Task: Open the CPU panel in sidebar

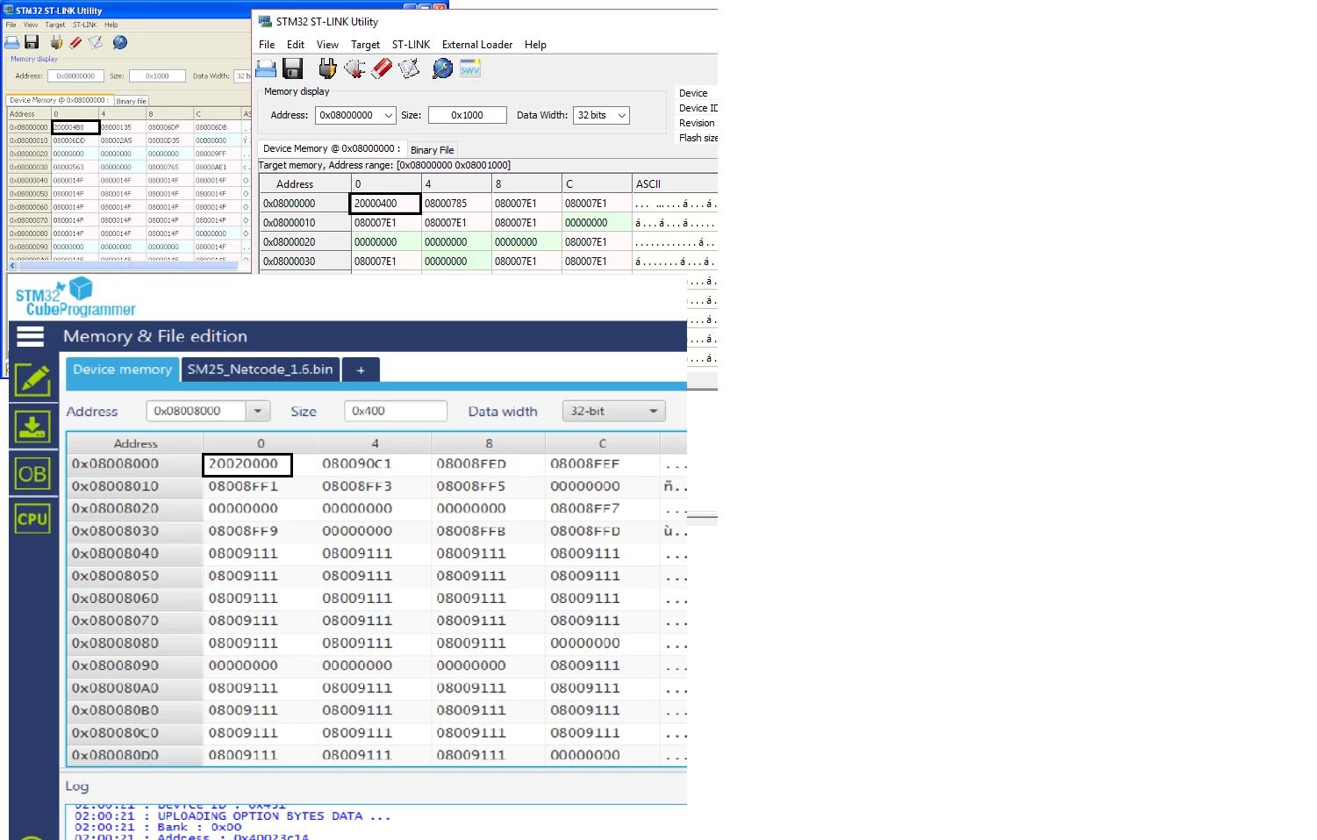Action: (x=32, y=519)
